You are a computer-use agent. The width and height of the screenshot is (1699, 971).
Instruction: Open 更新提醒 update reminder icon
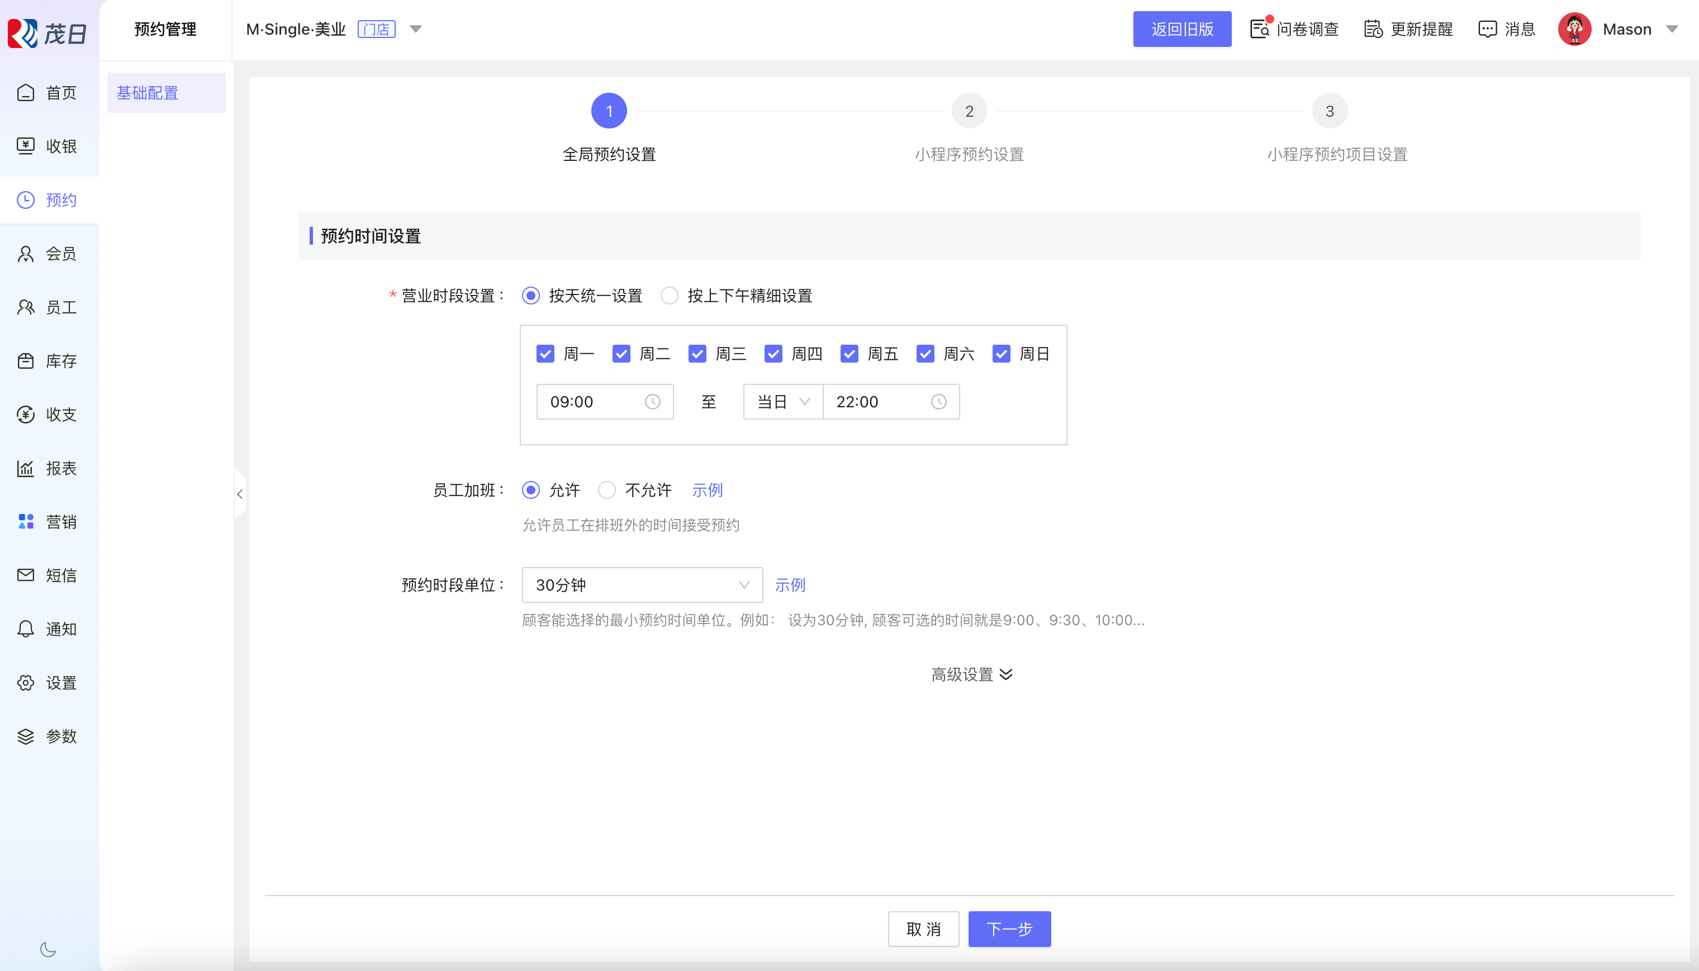click(x=1373, y=30)
